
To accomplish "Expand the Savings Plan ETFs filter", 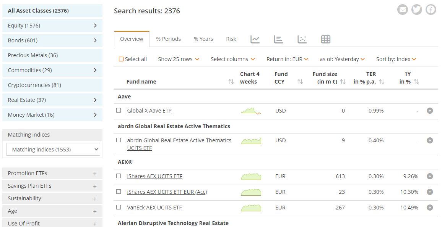I will coord(52,186).
